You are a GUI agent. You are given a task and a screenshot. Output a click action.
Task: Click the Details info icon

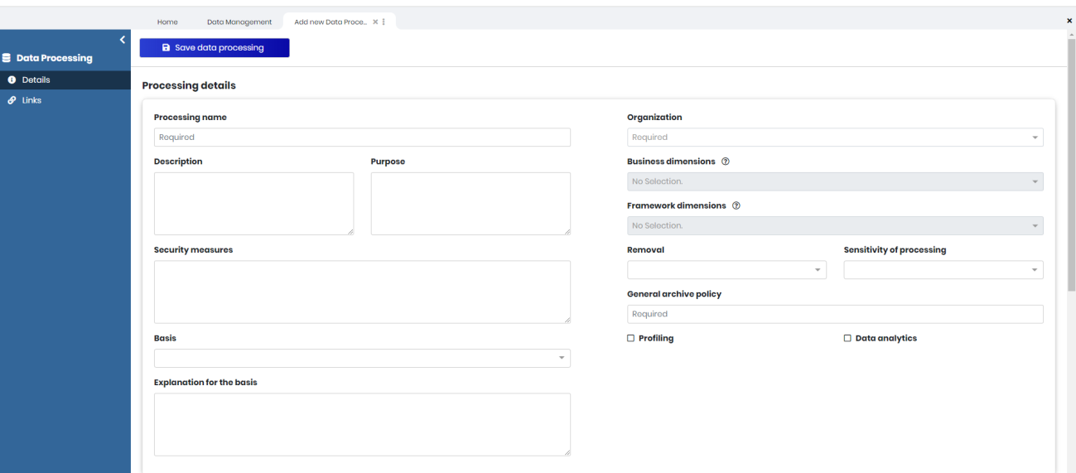[x=12, y=80]
